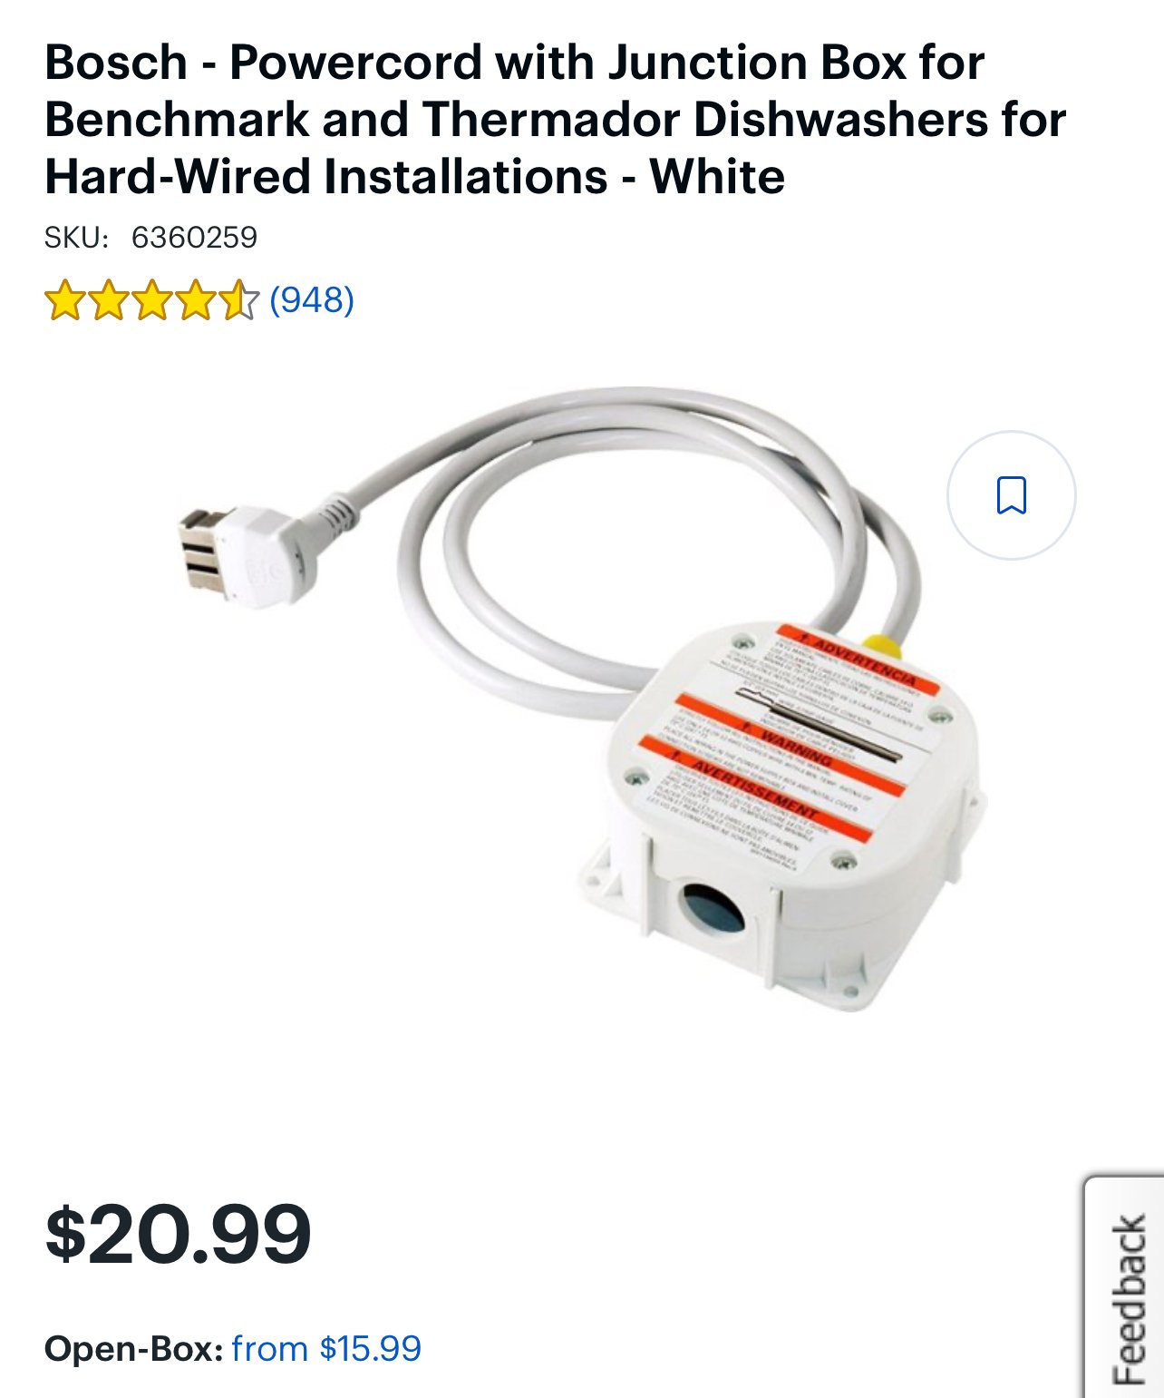
Task: Click the bold Open-Box label
Action: pos(134,1348)
